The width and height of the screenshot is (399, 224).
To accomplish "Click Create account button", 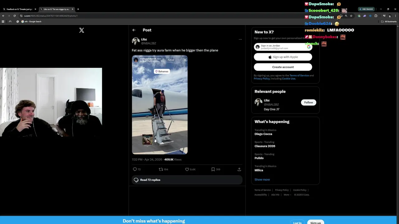I will pyautogui.click(x=283, y=67).
